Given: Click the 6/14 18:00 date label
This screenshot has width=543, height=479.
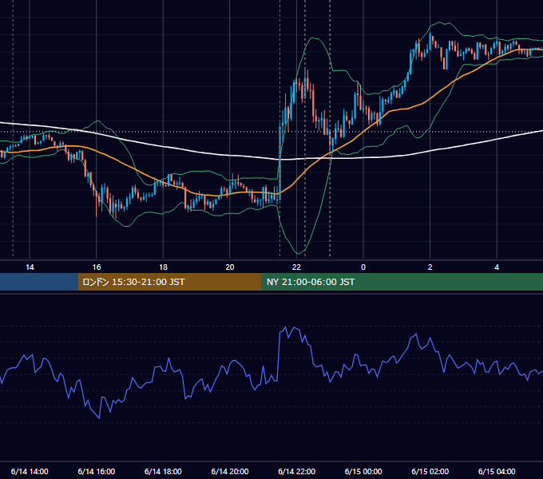Looking at the screenshot, I should pos(163,471).
